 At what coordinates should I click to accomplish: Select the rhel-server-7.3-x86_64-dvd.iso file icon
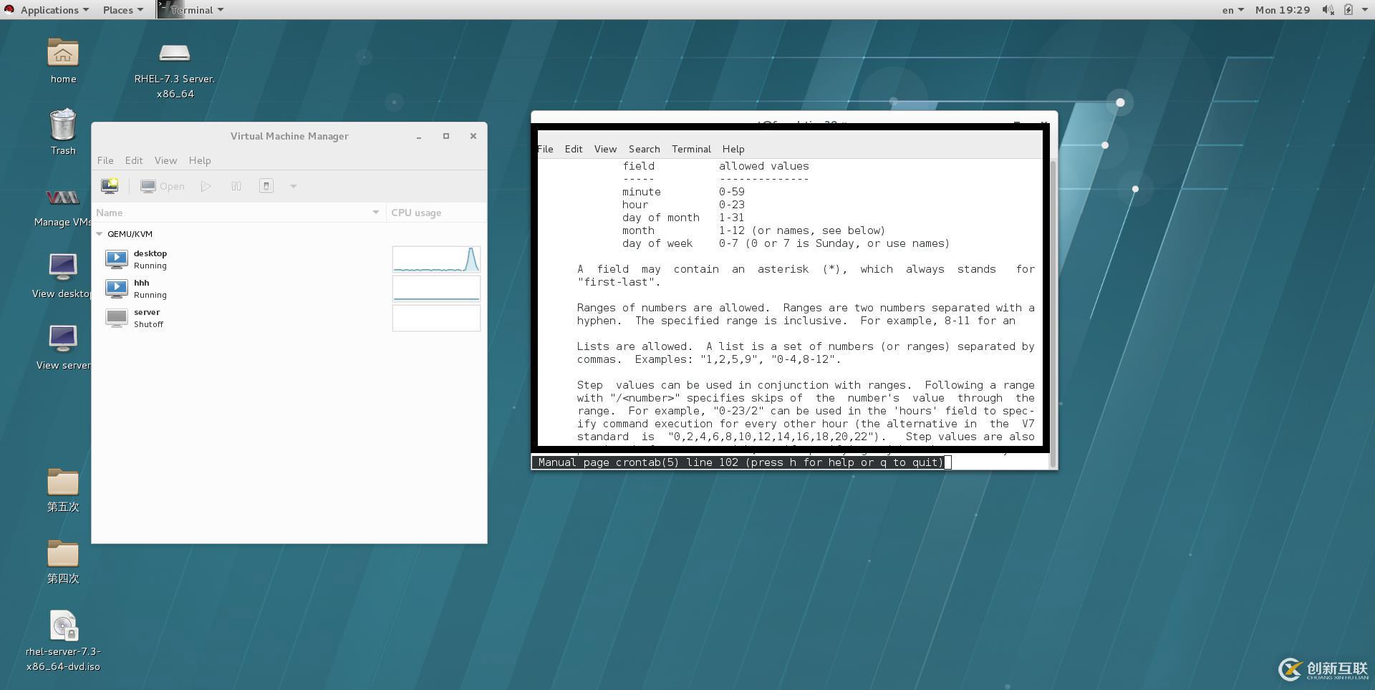click(63, 626)
